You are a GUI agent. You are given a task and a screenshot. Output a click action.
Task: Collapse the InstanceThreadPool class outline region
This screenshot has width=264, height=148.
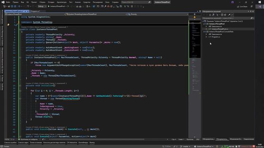click(20, 29)
